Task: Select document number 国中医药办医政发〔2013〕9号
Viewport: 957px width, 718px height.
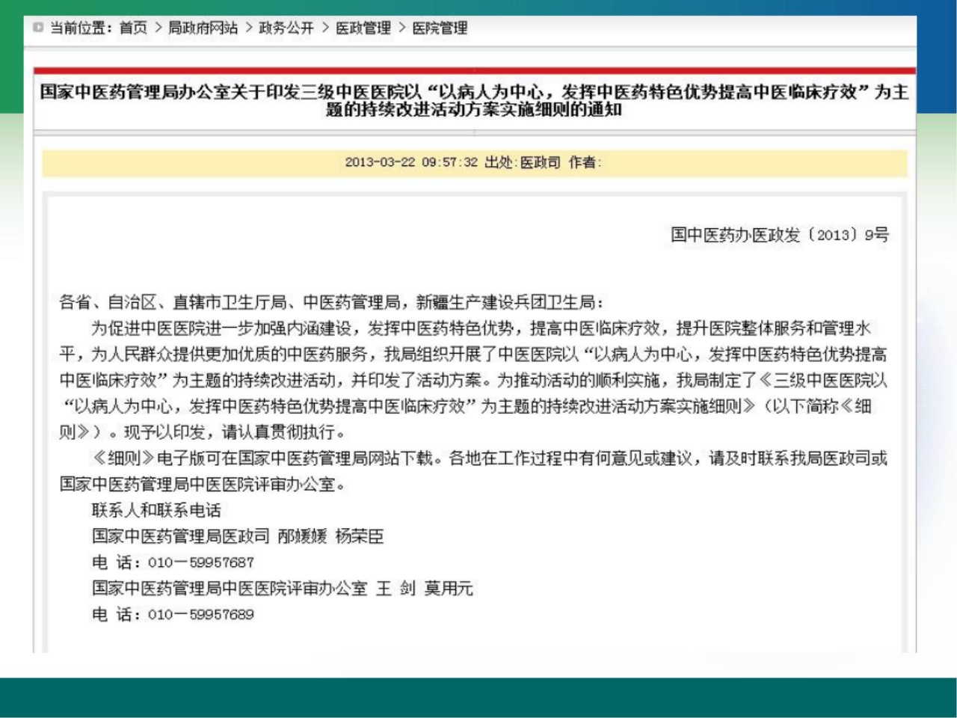Action: pyautogui.click(x=781, y=233)
